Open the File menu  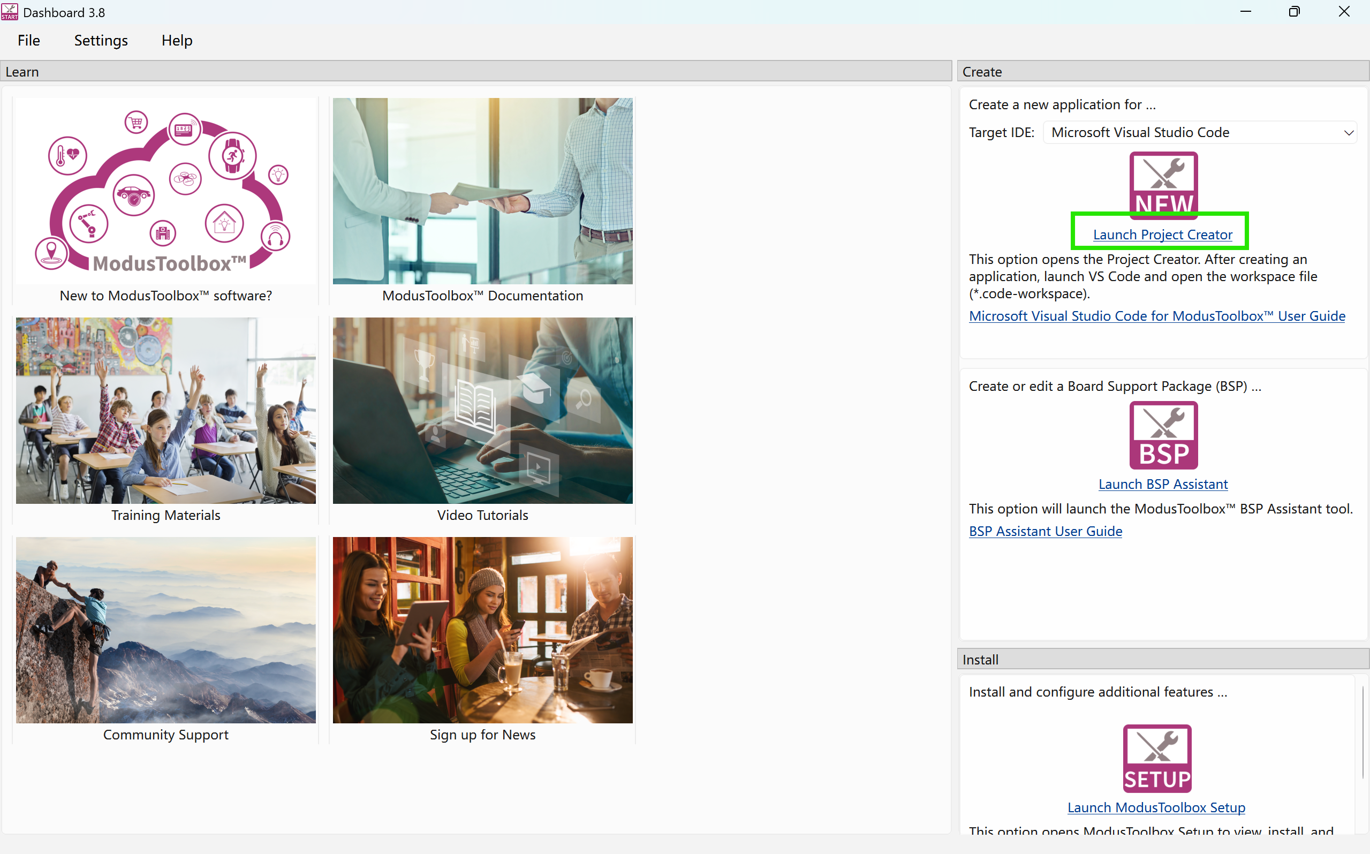[29, 41]
